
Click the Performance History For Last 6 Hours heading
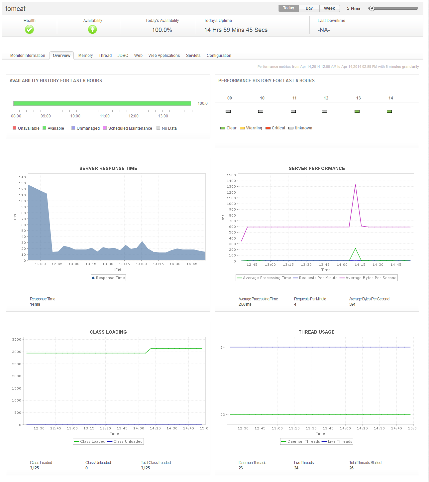(x=267, y=80)
